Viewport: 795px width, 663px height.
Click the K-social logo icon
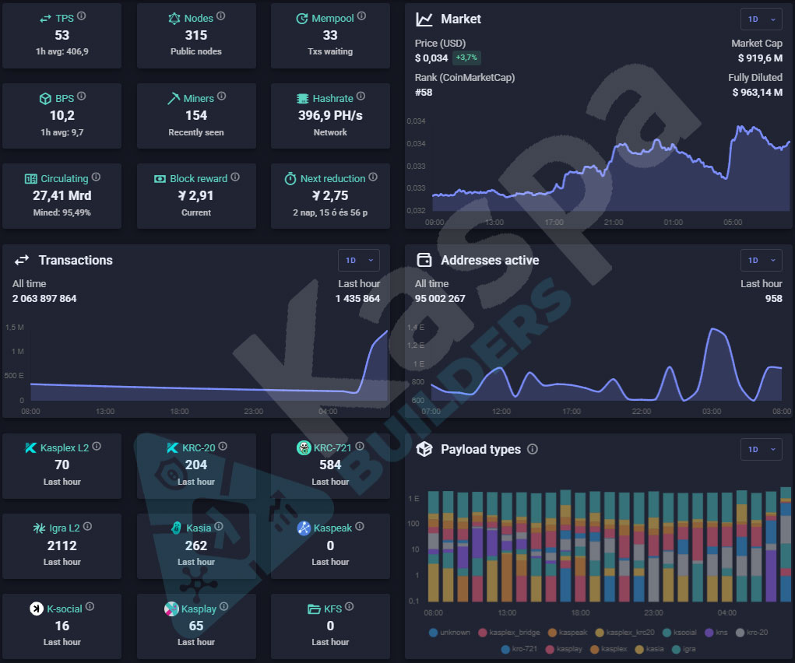coord(36,609)
